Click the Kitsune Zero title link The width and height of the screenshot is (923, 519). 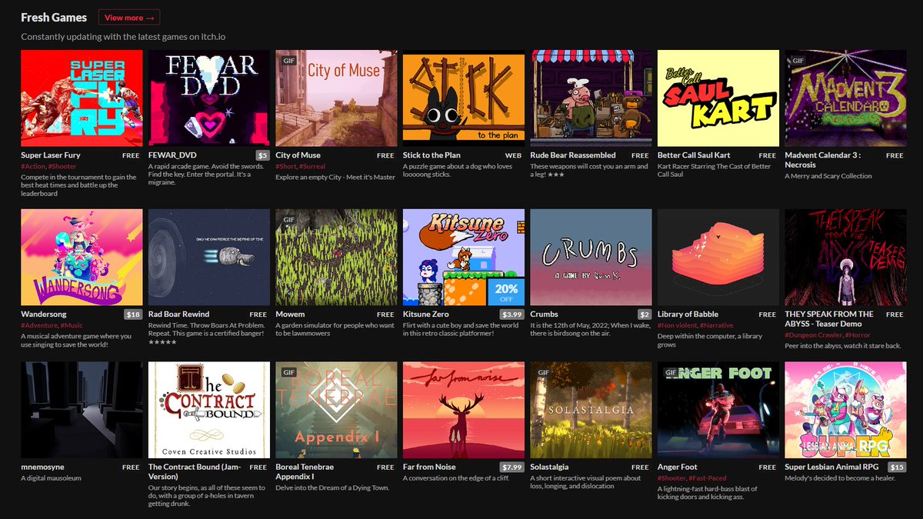coord(425,314)
